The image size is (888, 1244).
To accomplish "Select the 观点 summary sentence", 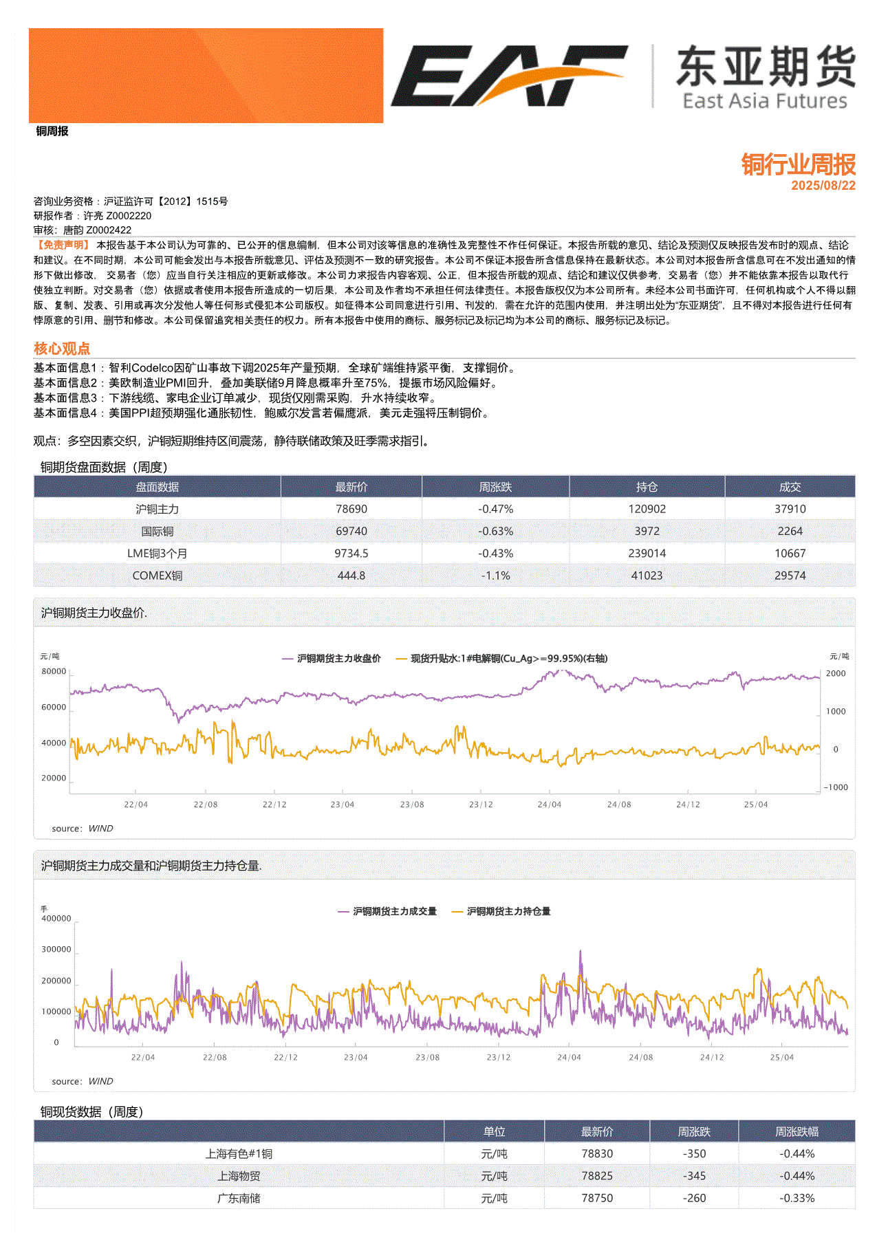I will (233, 441).
